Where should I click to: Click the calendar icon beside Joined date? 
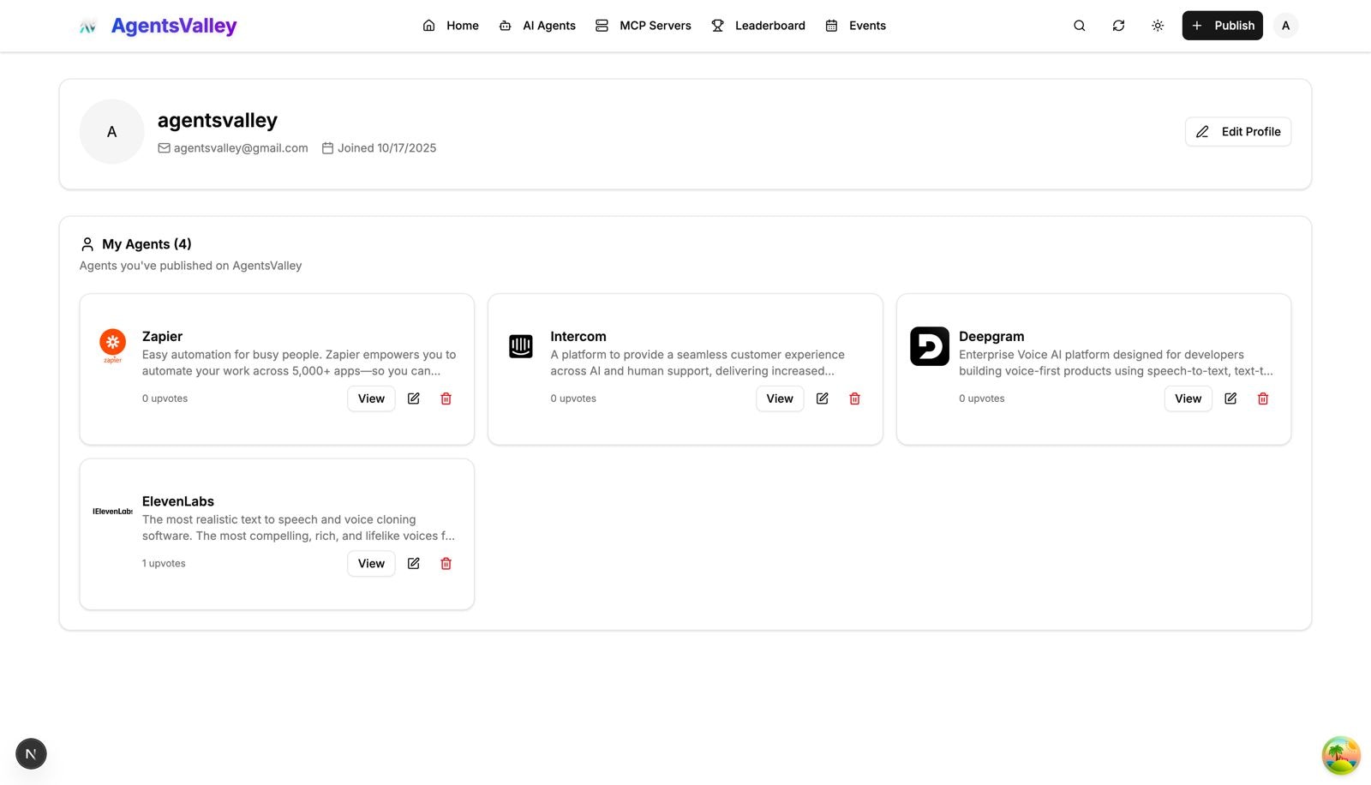pyautogui.click(x=327, y=148)
